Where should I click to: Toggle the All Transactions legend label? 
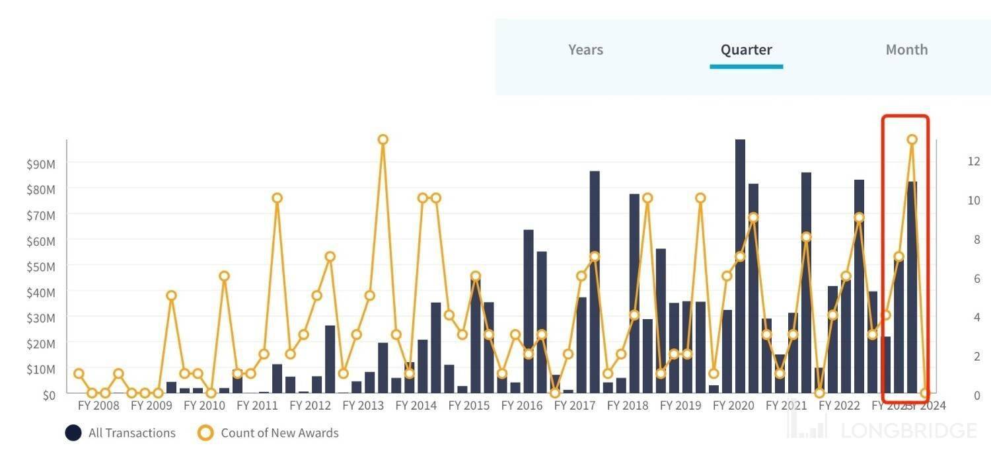point(132,433)
